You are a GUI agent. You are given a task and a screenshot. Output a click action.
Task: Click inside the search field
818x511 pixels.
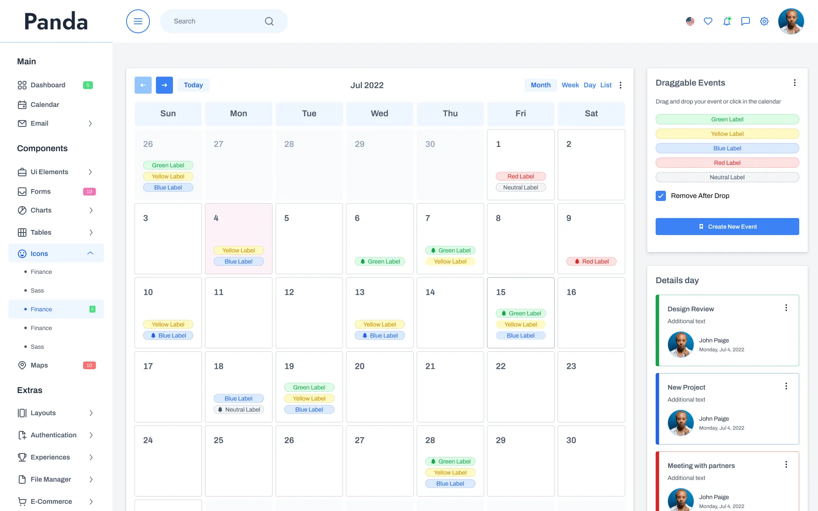213,21
